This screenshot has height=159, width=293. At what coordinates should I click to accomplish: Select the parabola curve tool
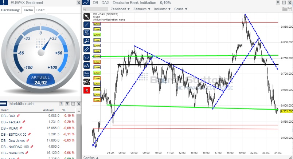(87, 57)
